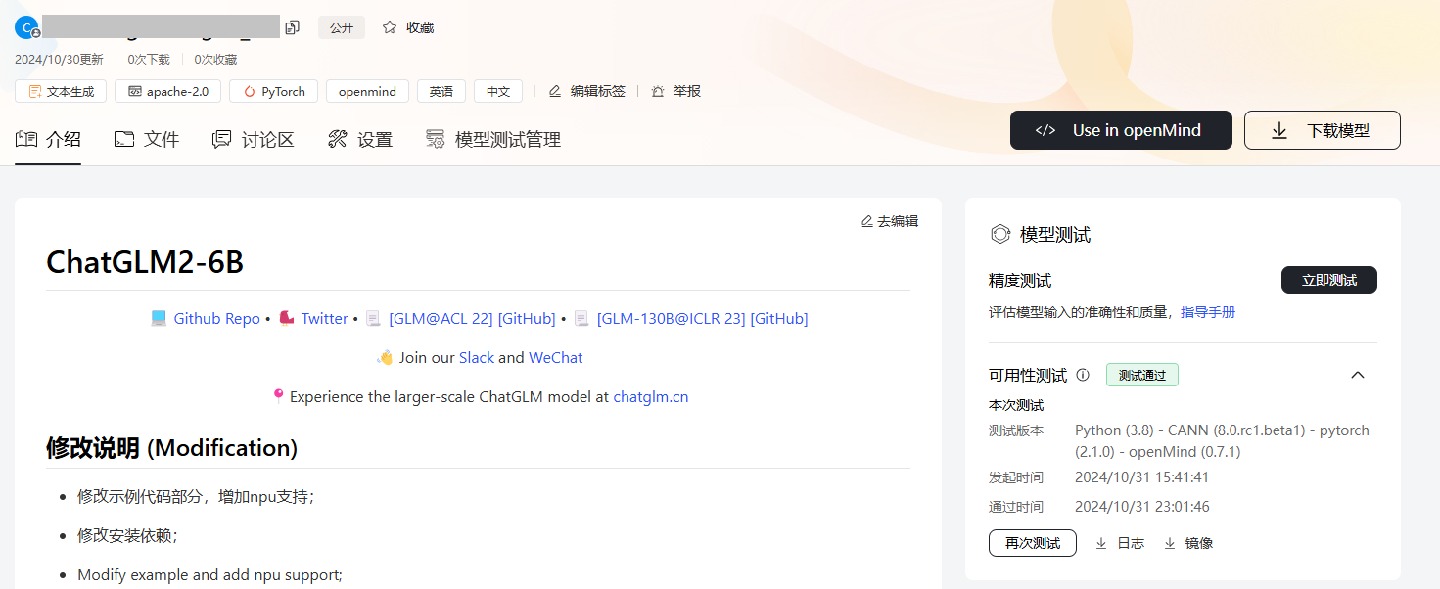
Task: Click the copy model name icon
Action: [x=292, y=27]
